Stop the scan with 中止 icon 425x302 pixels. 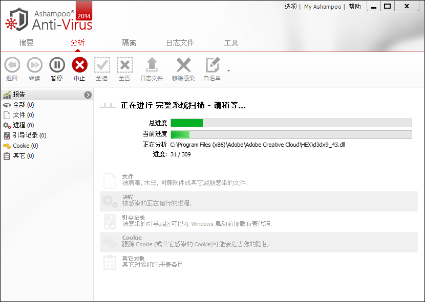coord(79,65)
